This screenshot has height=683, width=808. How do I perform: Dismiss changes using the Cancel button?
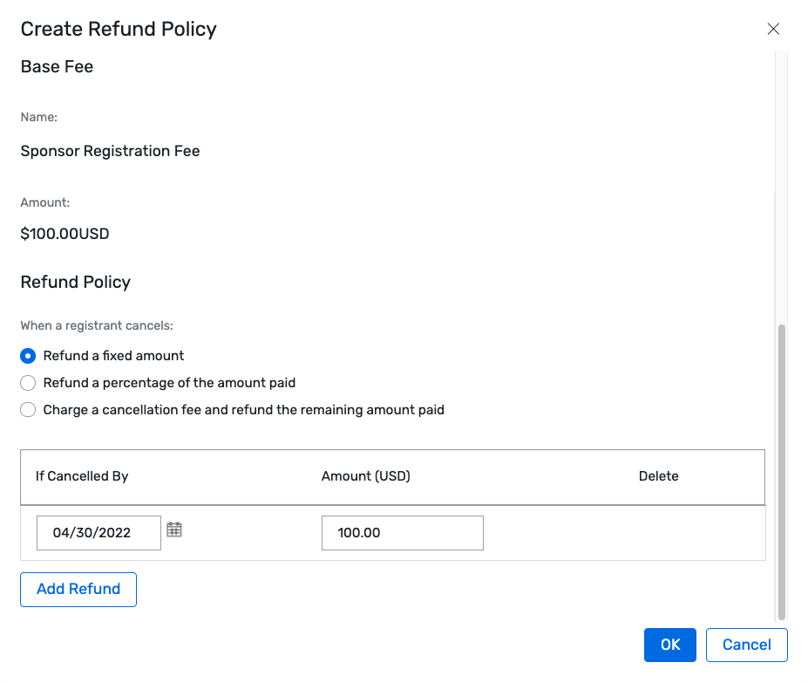(x=746, y=645)
